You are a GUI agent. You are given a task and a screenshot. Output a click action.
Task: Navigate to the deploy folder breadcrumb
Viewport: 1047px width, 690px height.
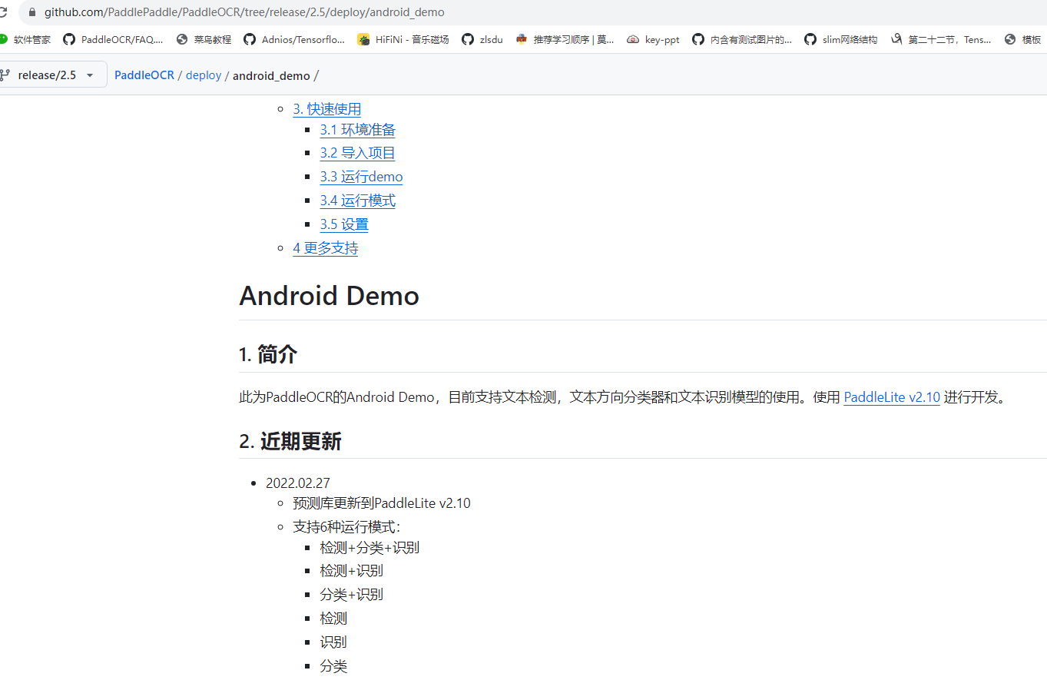tap(204, 75)
